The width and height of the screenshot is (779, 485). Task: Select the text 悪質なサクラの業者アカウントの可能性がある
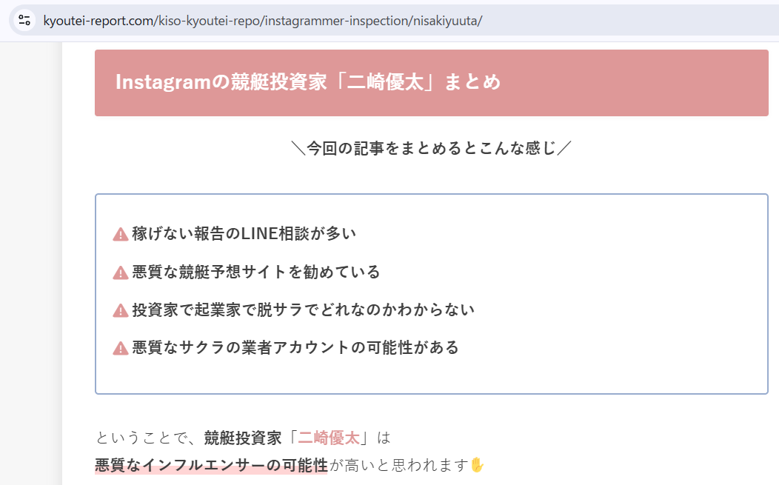pyautogui.click(x=295, y=348)
